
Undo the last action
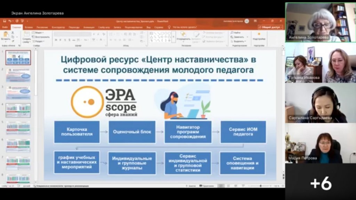pos(10,21)
